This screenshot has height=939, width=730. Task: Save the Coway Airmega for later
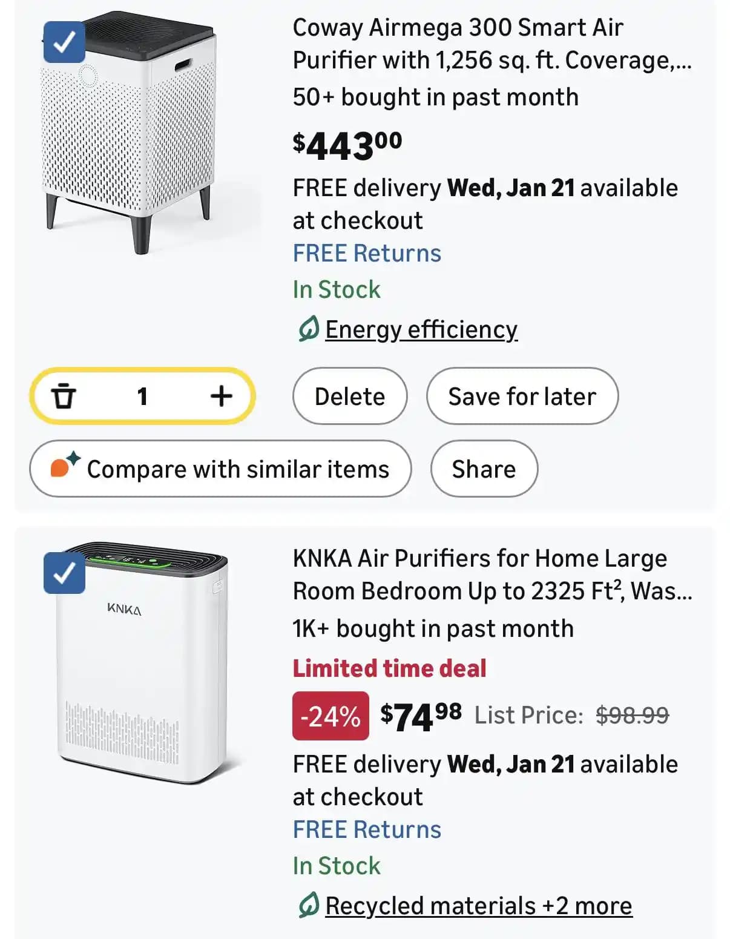tap(522, 397)
